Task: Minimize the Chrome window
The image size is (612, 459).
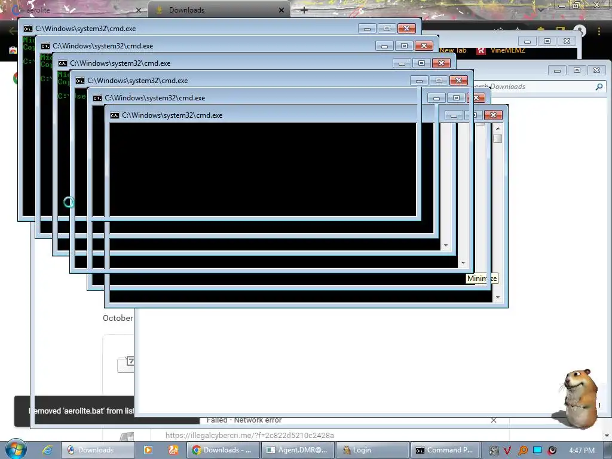Action: tap(562, 5)
